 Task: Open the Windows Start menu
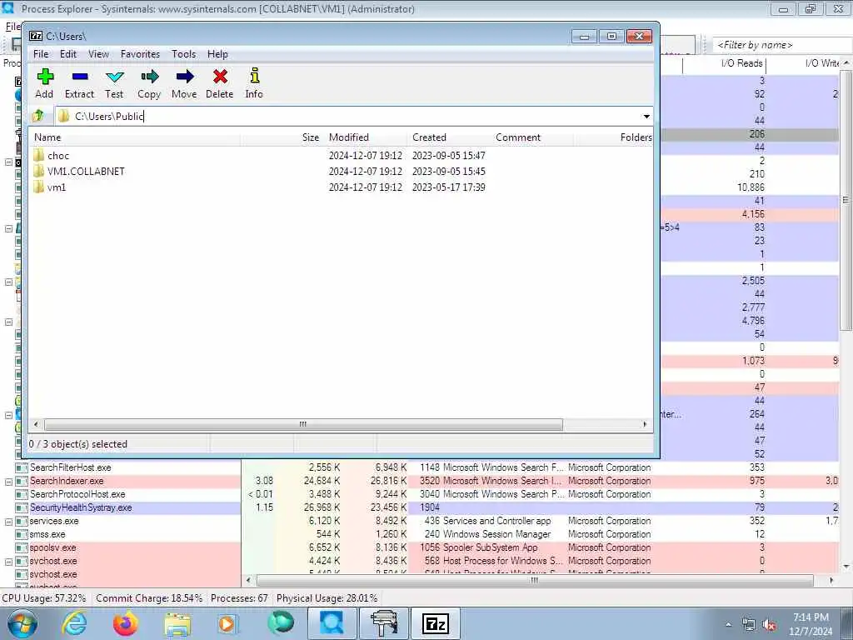point(22,623)
